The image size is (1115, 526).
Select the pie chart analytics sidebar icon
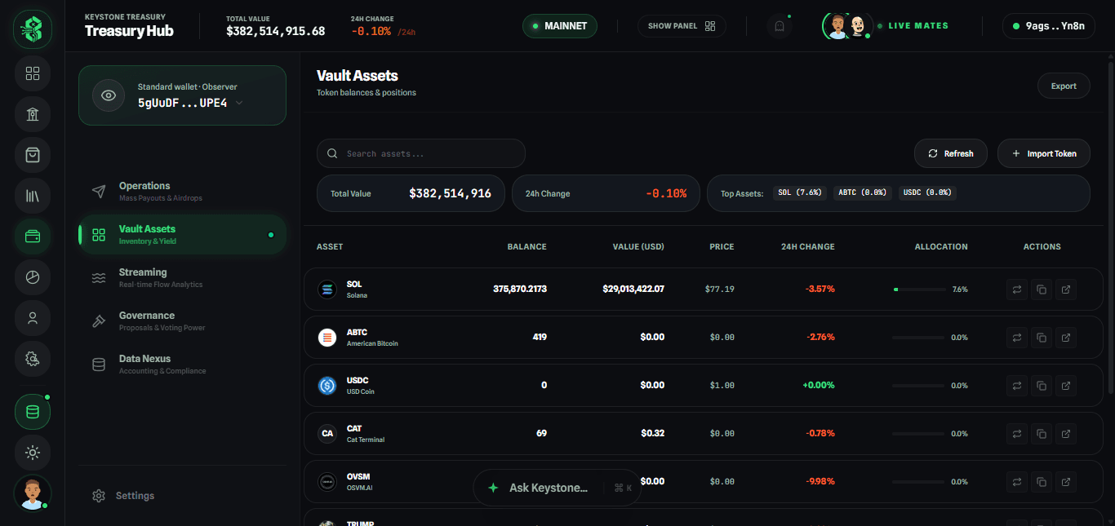[x=32, y=277]
